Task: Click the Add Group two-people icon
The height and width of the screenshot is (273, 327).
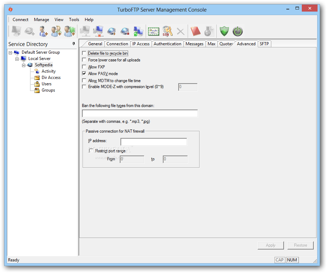Action: [x=56, y=31]
